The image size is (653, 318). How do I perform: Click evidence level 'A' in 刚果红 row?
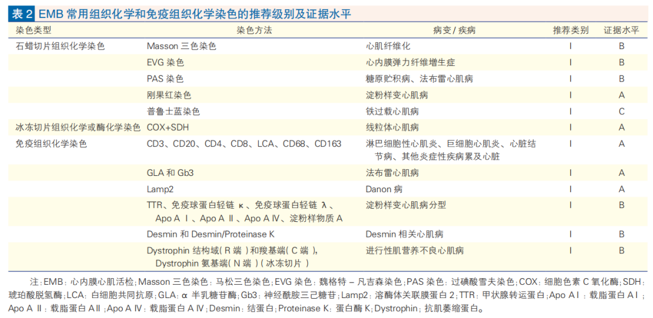pyautogui.click(x=622, y=96)
